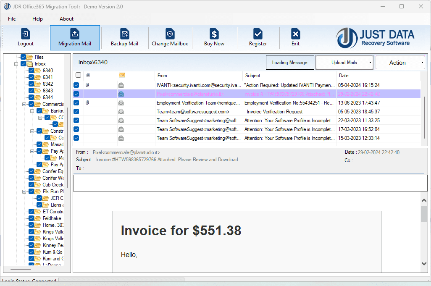The width and height of the screenshot is (431, 286).
Task: Collapse the Inbox folder tree
Action: click(16, 63)
